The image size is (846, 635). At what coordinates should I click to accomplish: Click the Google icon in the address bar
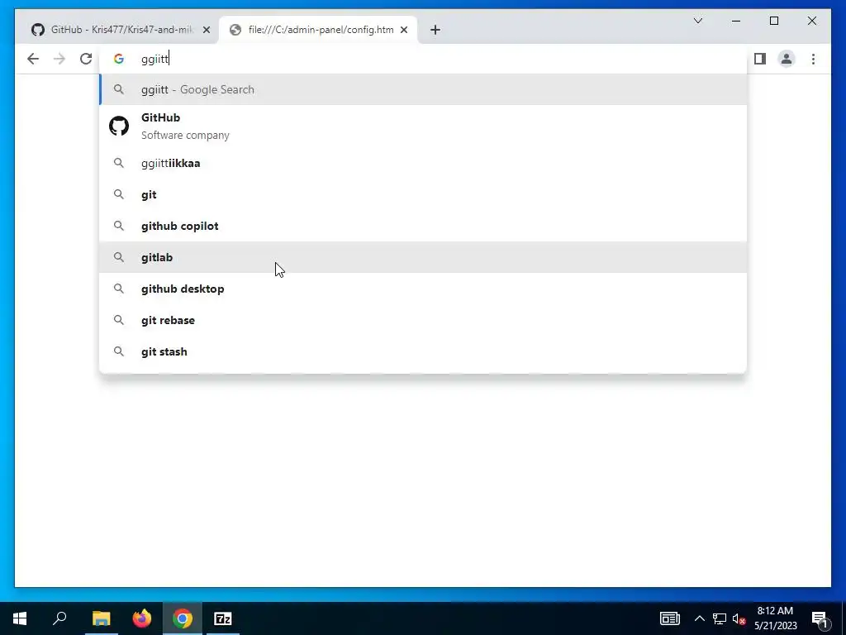pos(119,59)
